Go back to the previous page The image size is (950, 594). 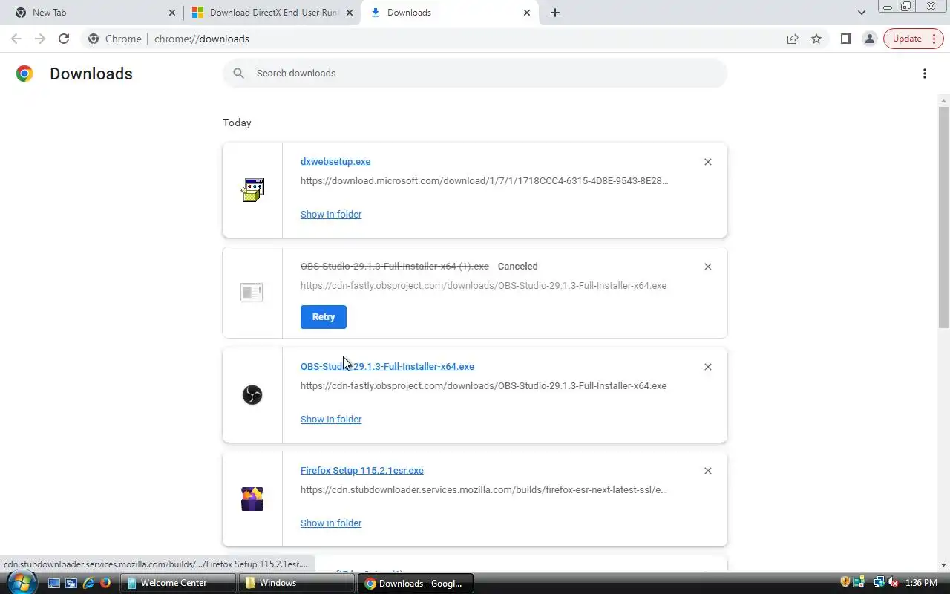click(x=16, y=39)
